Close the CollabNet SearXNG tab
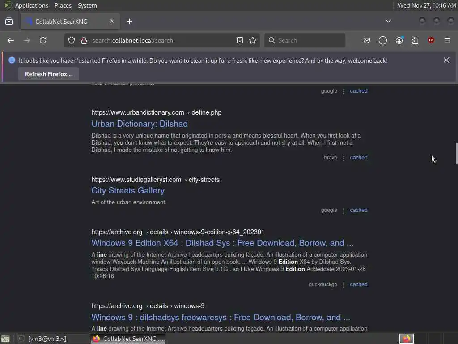This screenshot has width=458, height=344. point(112,21)
